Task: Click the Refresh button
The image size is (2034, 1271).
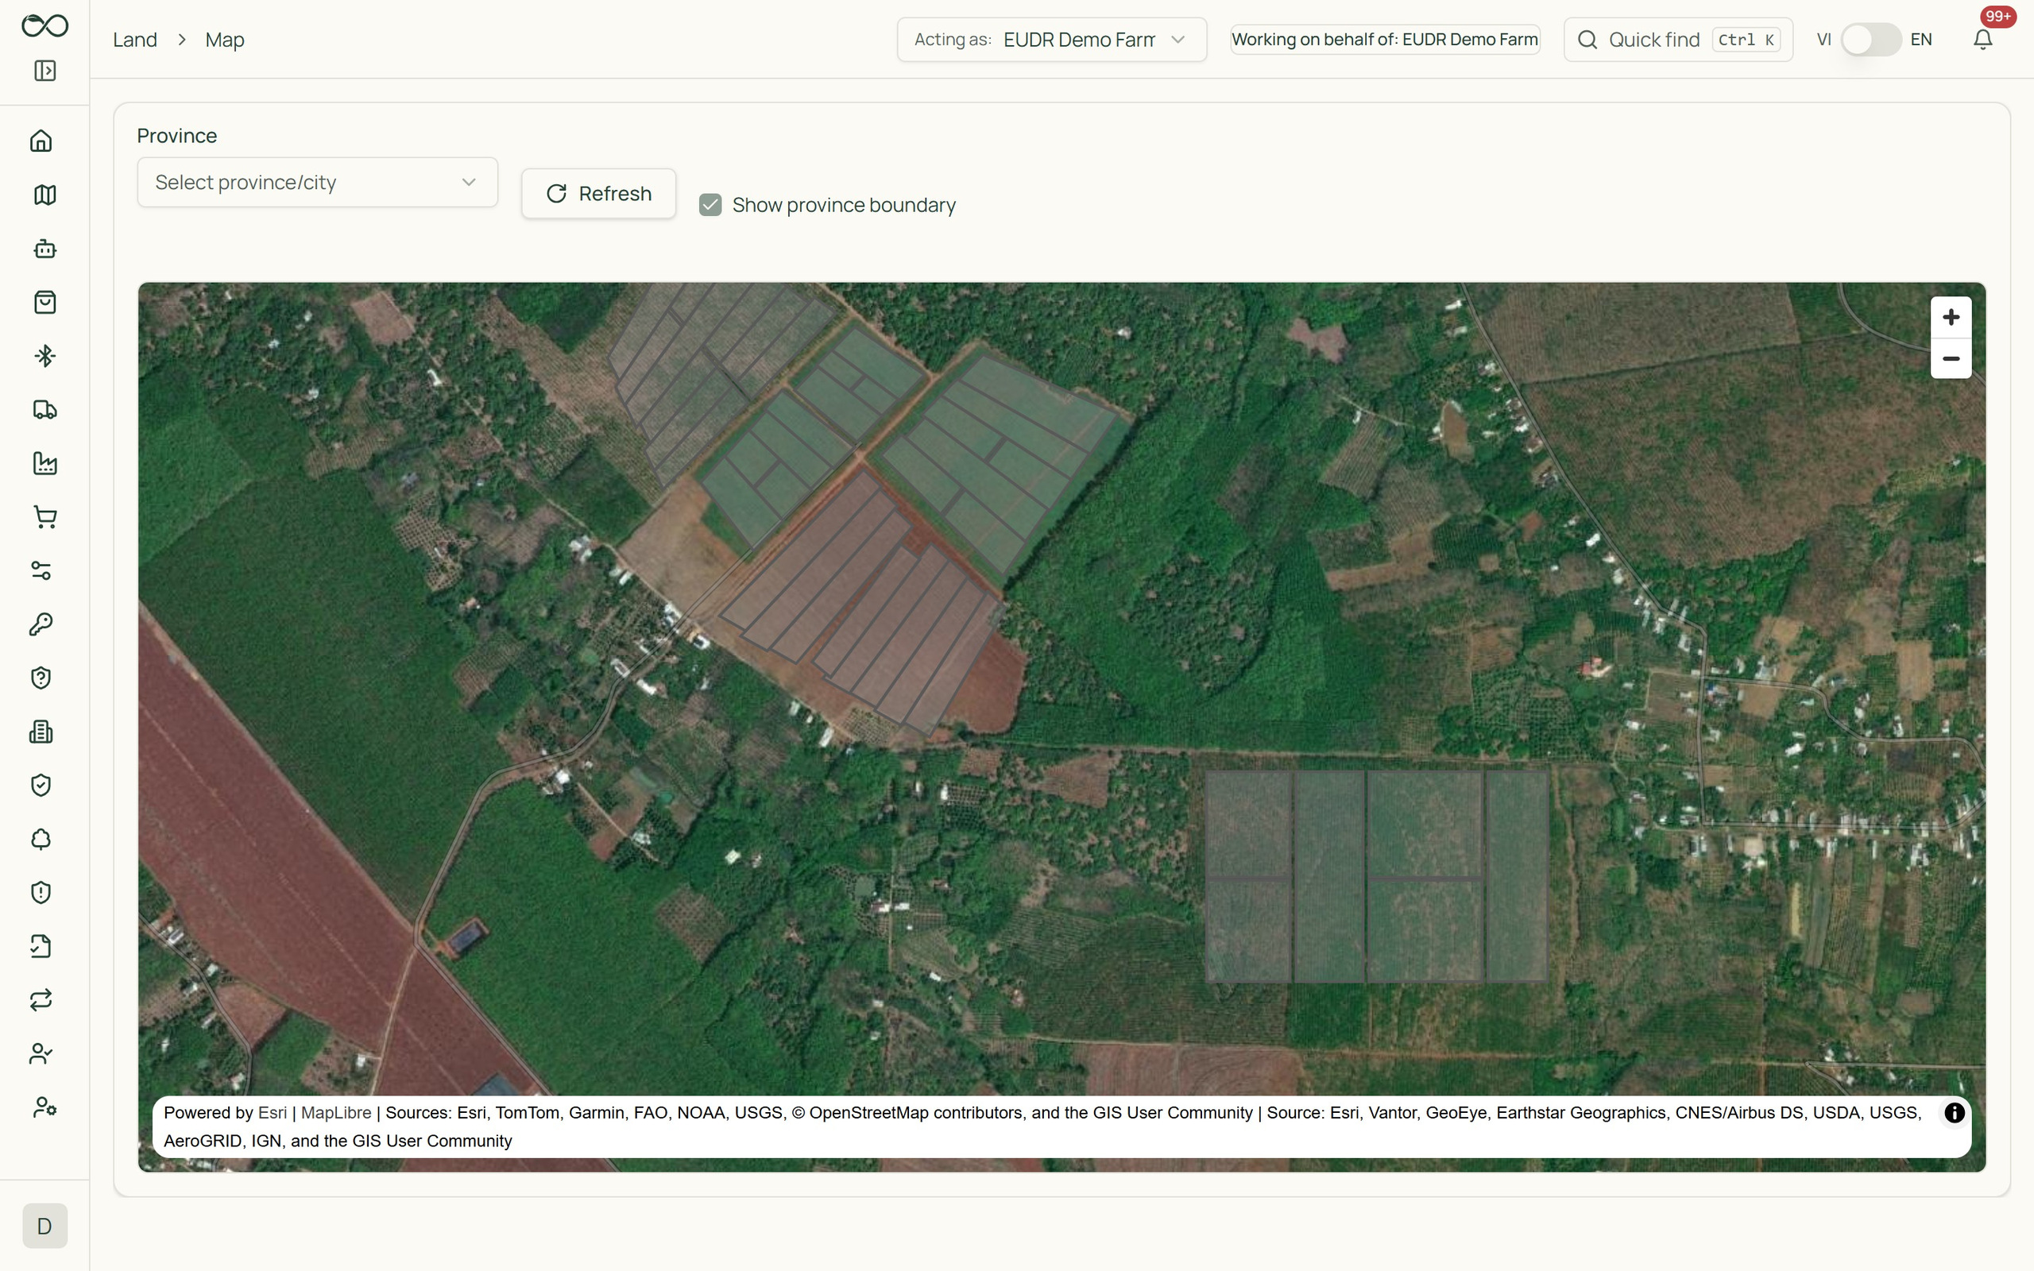Action: (598, 193)
